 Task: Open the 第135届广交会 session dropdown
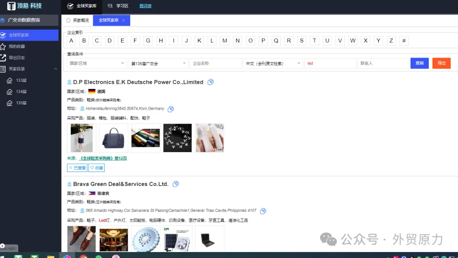(x=158, y=63)
